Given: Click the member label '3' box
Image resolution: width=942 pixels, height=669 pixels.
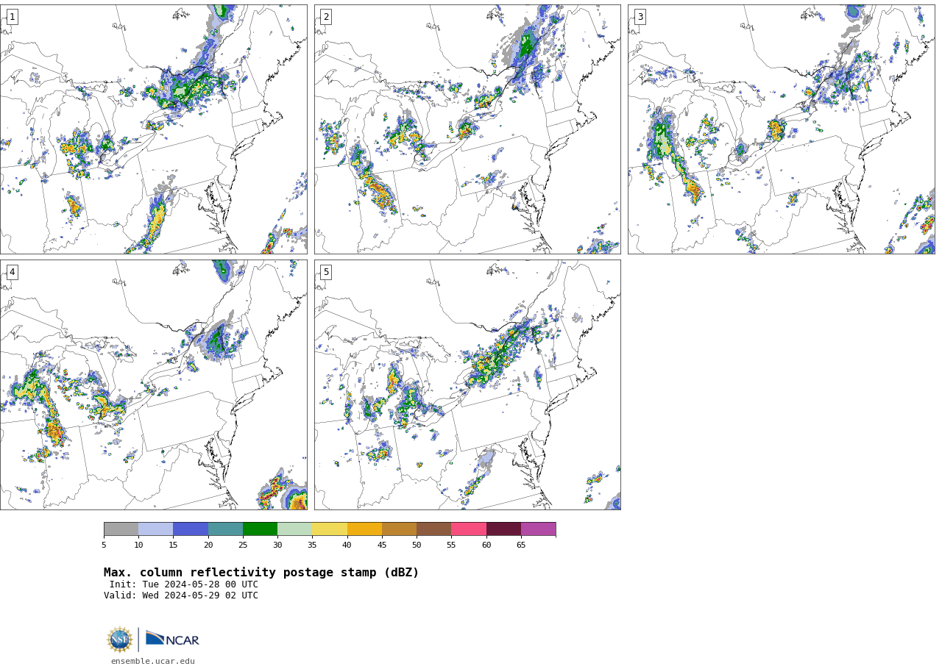Looking at the screenshot, I should pos(640,17).
